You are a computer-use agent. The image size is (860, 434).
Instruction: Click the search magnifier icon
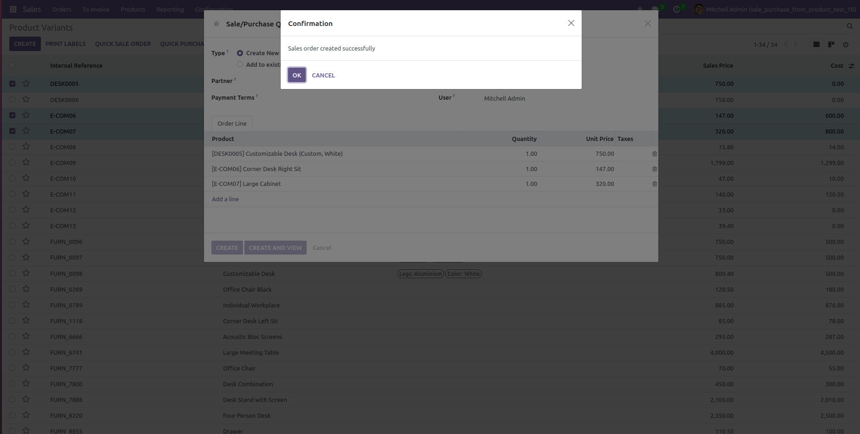tap(850, 26)
